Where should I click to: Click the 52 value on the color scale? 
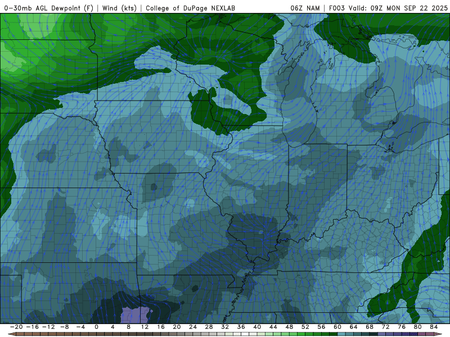click(305, 327)
